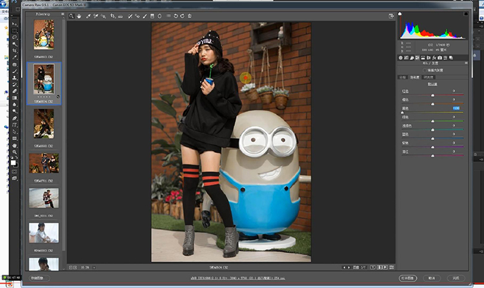Screen dimensions: 484x288
Task: Go to previous image arrow
Action: pyautogui.click(x=344, y=267)
